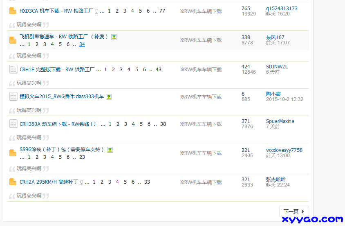
Task: Open page 1 of CRH2A thread
Action: 94,182
